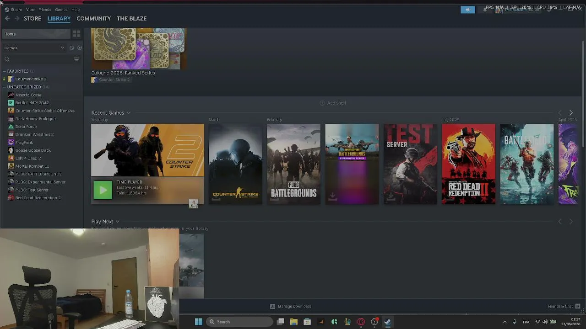Open the Games menu

click(61, 10)
